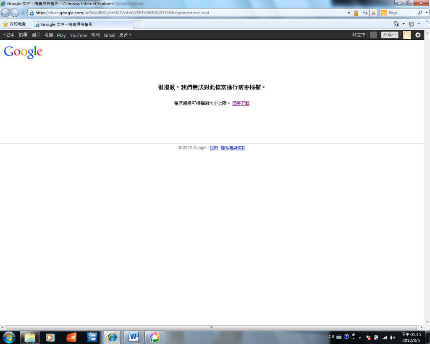Click horizontal scrollbar right arrow
The image size is (430, 344).
[x=422, y=328]
